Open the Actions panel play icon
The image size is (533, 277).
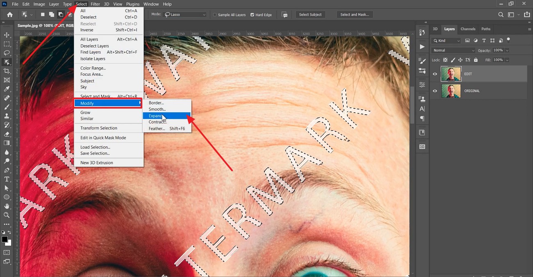[x=422, y=47]
